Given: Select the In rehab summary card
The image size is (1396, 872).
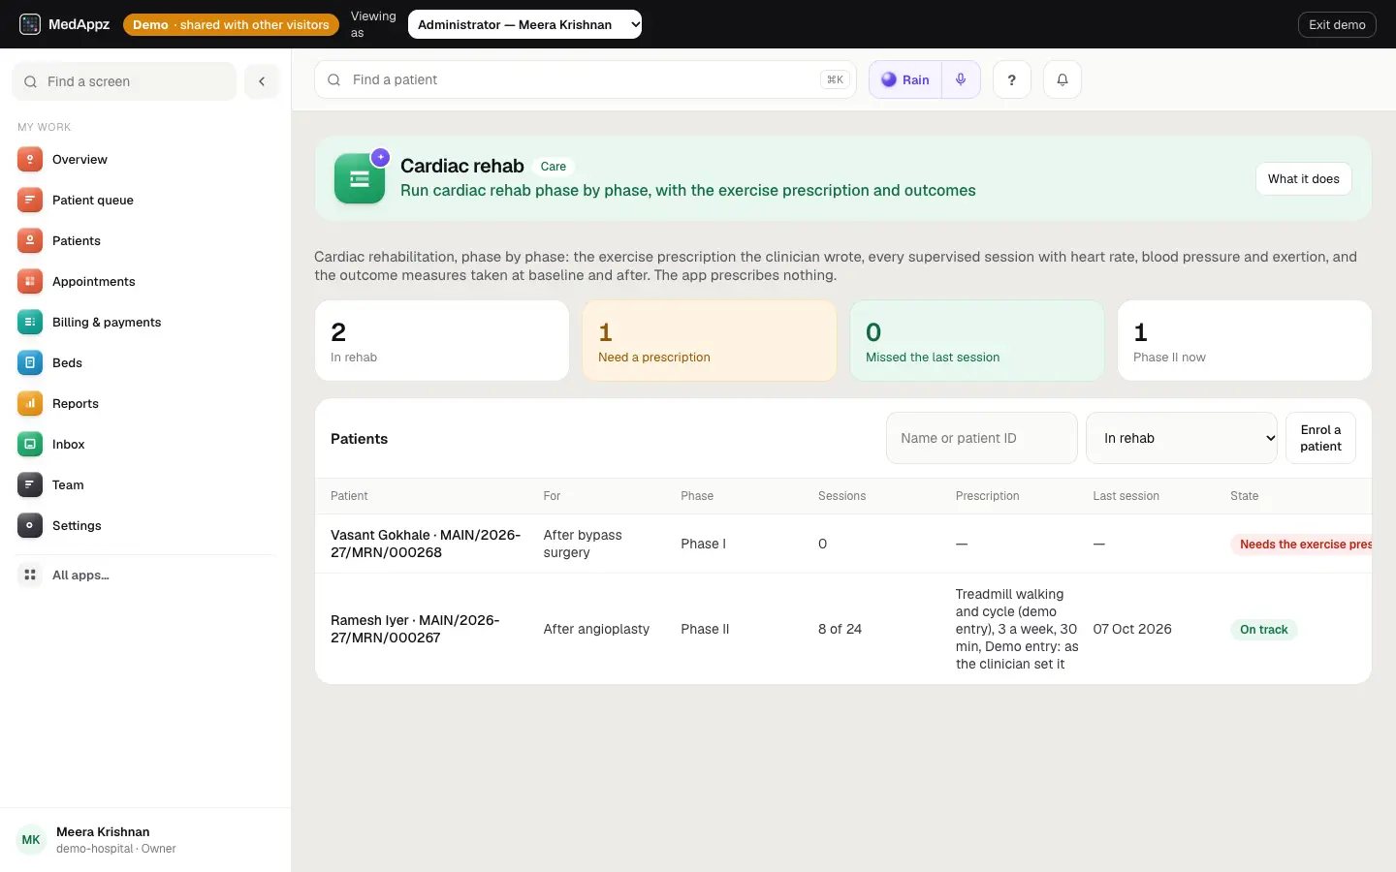Looking at the screenshot, I should point(442,340).
